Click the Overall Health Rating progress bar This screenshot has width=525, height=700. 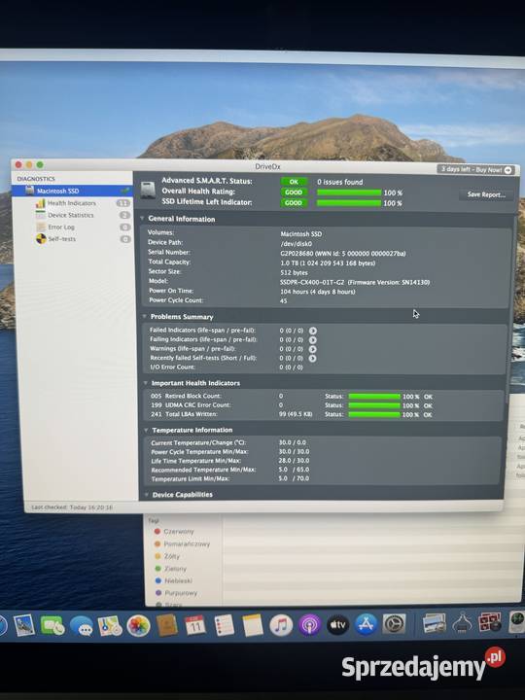click(349, 192)
